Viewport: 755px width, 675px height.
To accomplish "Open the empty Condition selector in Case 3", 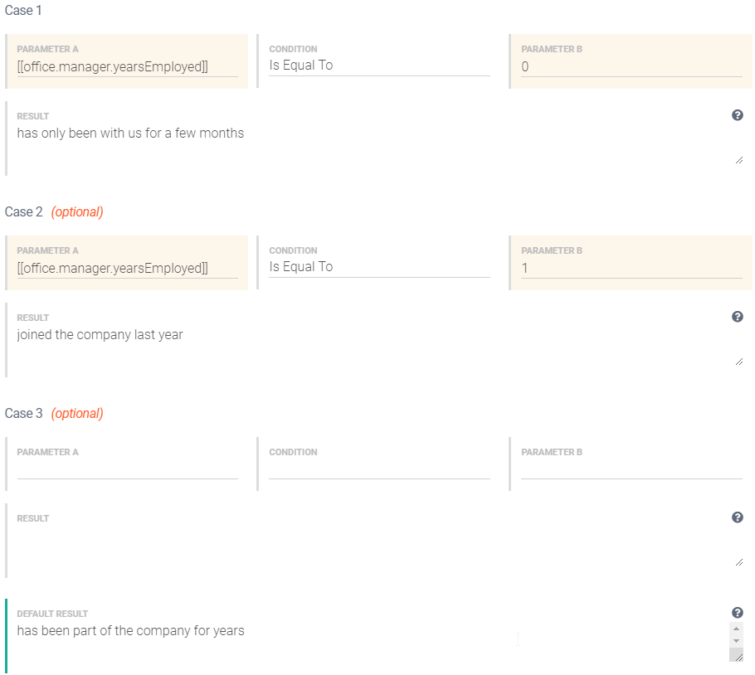I will point(378,468).
